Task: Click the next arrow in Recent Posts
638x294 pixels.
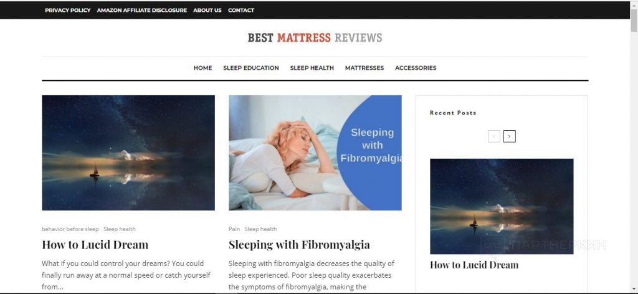Action: coord(510,136)
